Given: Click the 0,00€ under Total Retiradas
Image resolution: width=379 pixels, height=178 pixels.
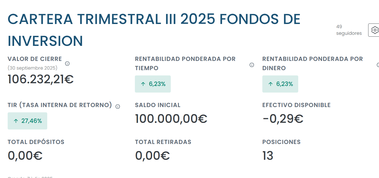Looking at the screenshot, I should (x=152, y=156).
